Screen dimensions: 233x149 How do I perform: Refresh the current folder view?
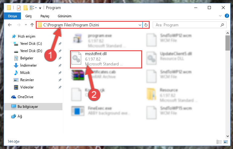[x=146, y=25]
